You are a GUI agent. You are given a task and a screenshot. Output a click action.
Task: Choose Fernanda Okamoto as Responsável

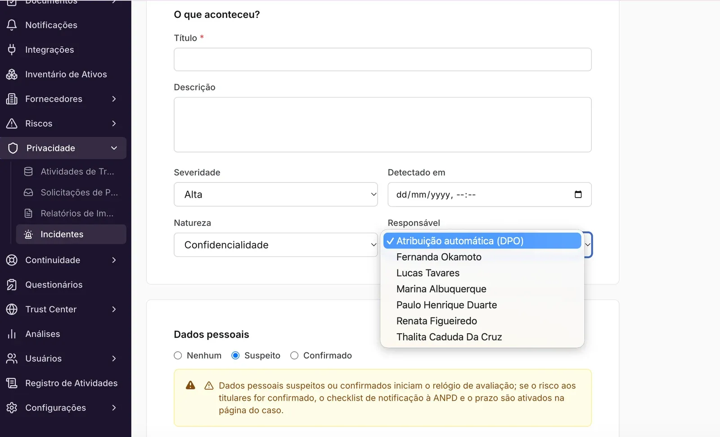pyautogui.click(x=482, y=257)
